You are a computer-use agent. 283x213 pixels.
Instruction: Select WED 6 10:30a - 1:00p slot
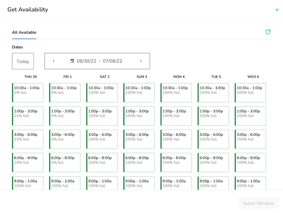tap(250, 93)
